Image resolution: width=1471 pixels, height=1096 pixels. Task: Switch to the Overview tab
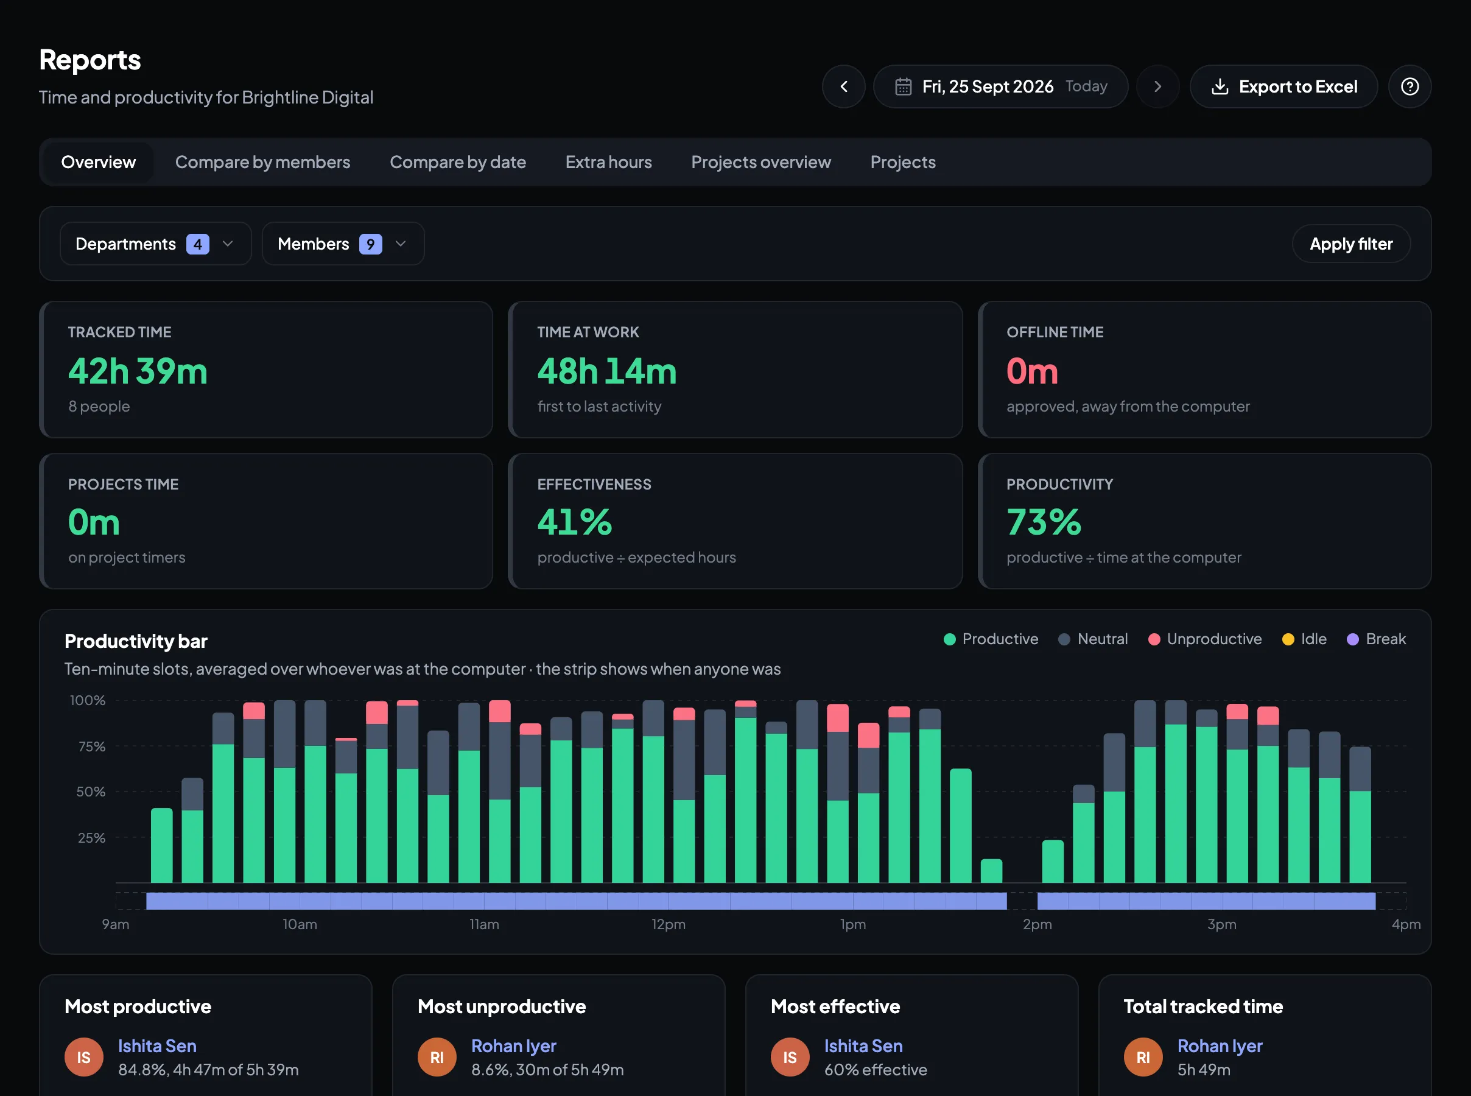pyautogui.click(x=98, y=162)
